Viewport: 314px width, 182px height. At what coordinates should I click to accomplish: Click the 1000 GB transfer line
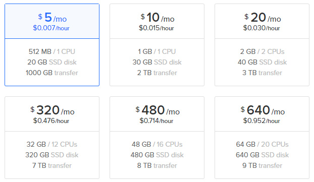pos(52,73)
